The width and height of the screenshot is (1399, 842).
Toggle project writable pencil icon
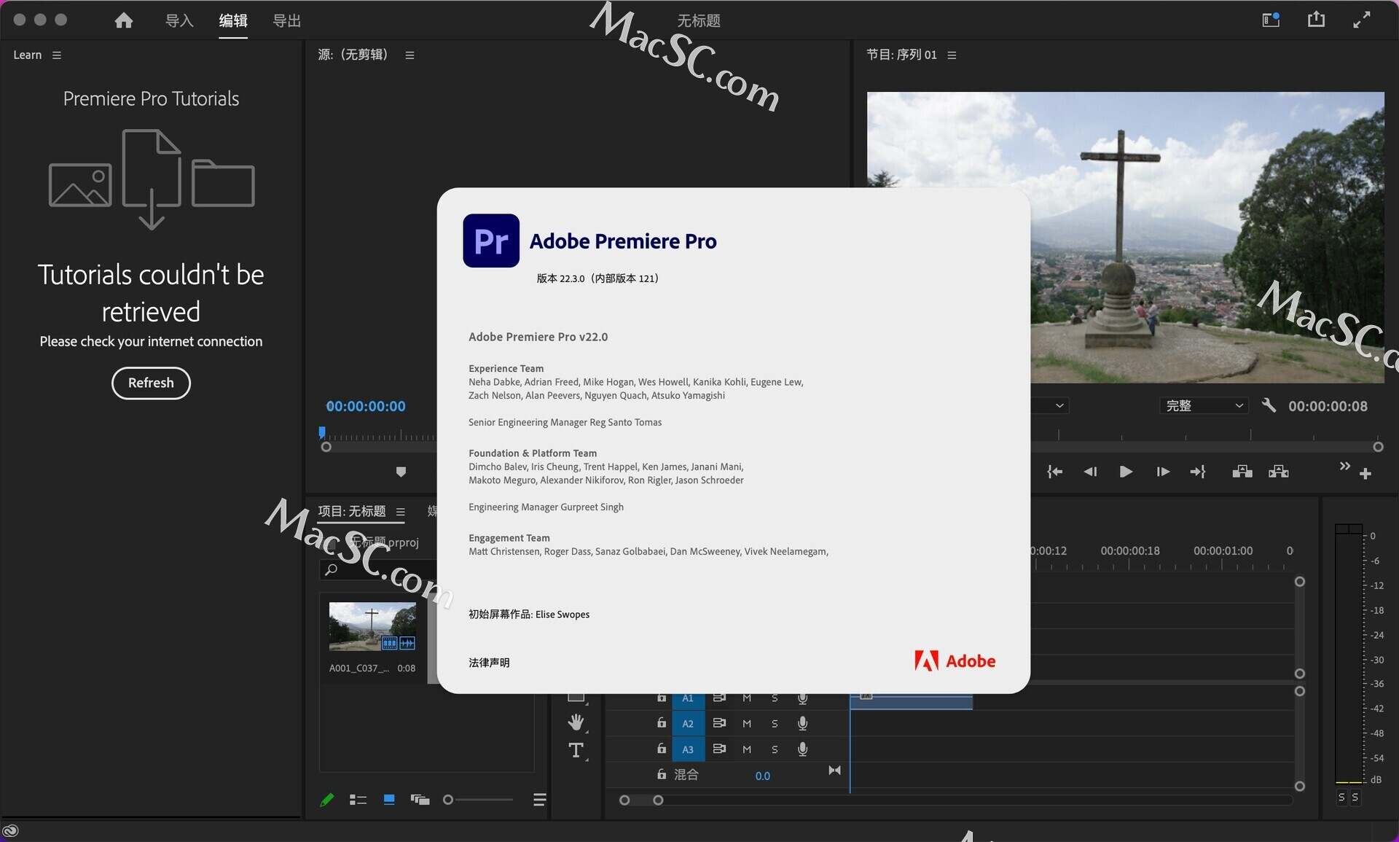point(327,800)
